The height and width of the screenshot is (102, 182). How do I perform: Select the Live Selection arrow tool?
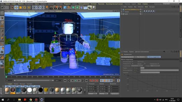(x=12, y=8)
